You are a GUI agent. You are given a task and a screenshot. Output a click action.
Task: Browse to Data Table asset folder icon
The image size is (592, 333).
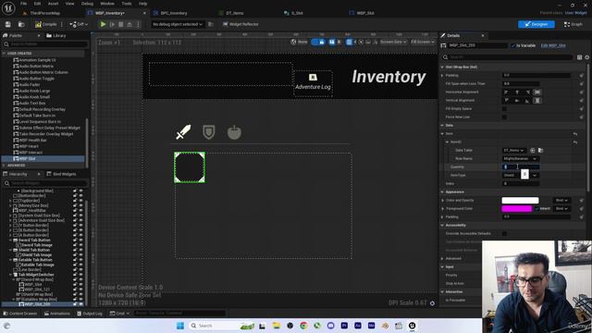tap(540, 150)
